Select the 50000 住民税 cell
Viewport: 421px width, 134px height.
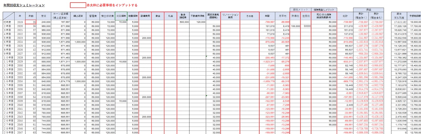point(306,26)
